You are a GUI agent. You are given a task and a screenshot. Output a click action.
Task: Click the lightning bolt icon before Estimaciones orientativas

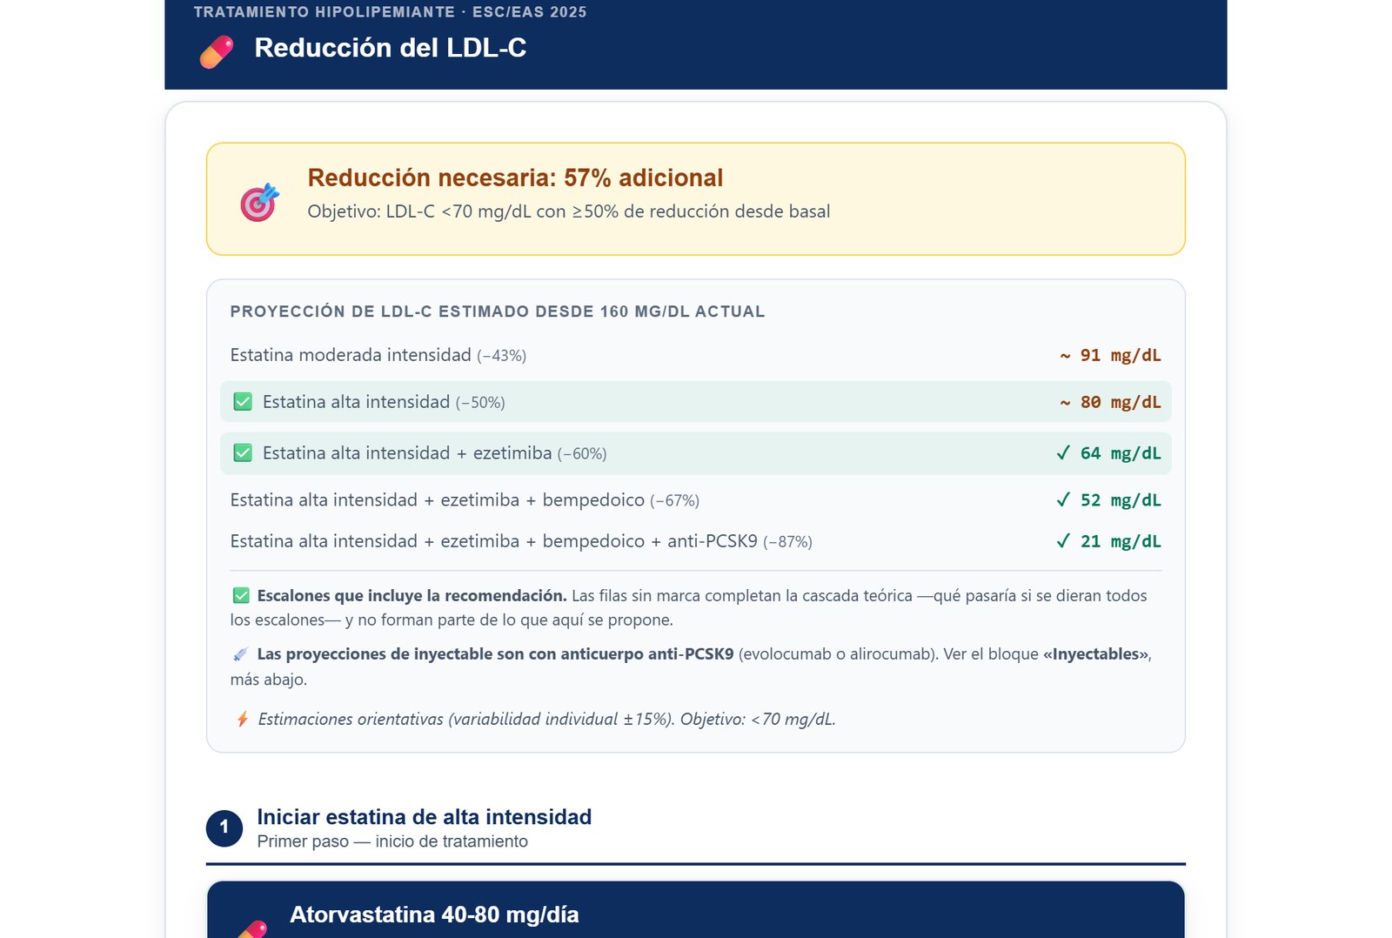pyautogui.click(x=243, y=720)
